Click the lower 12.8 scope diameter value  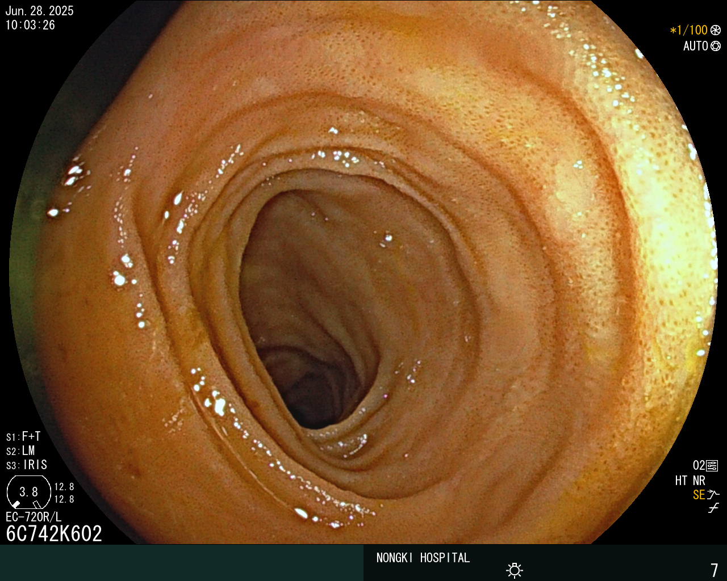click(x=64, y=499)
